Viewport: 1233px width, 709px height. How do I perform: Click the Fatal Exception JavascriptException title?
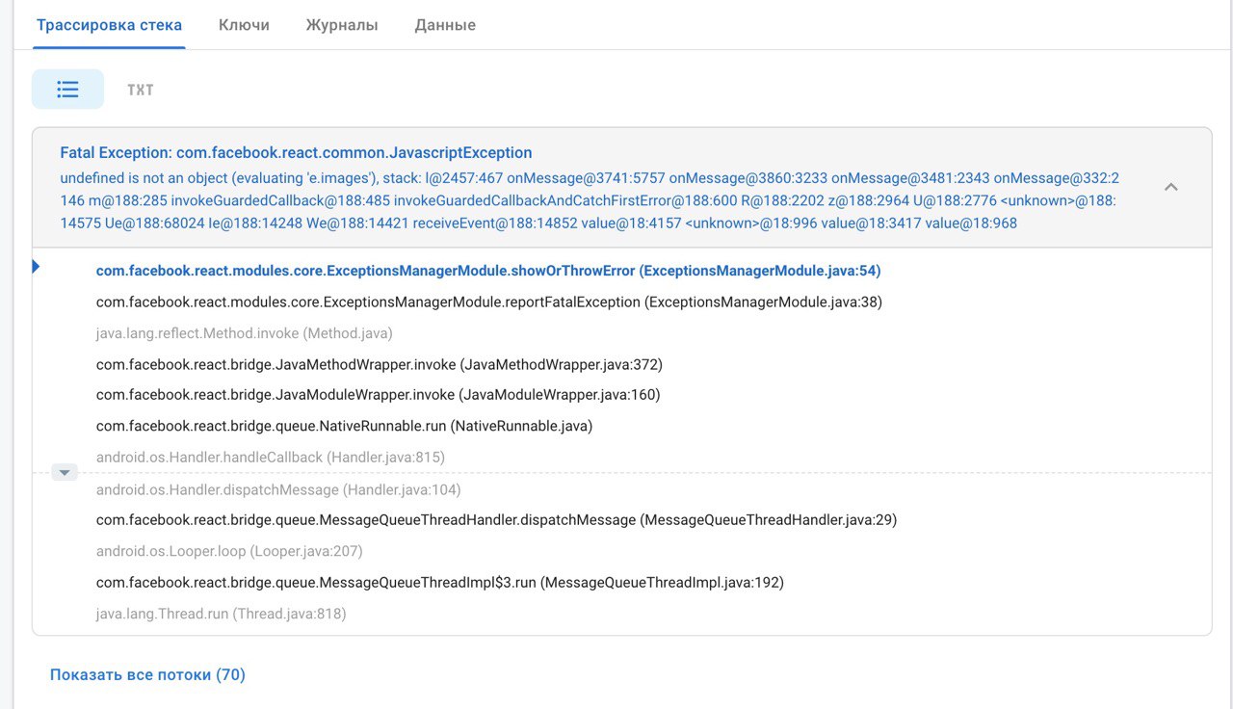[x=296, y=152]
